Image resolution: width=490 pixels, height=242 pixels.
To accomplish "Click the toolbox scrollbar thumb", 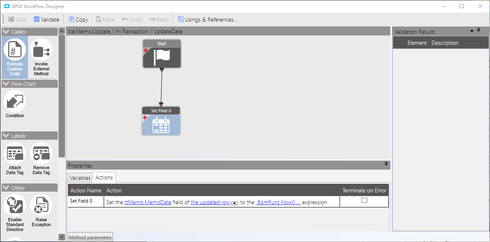I will (62, 96).
